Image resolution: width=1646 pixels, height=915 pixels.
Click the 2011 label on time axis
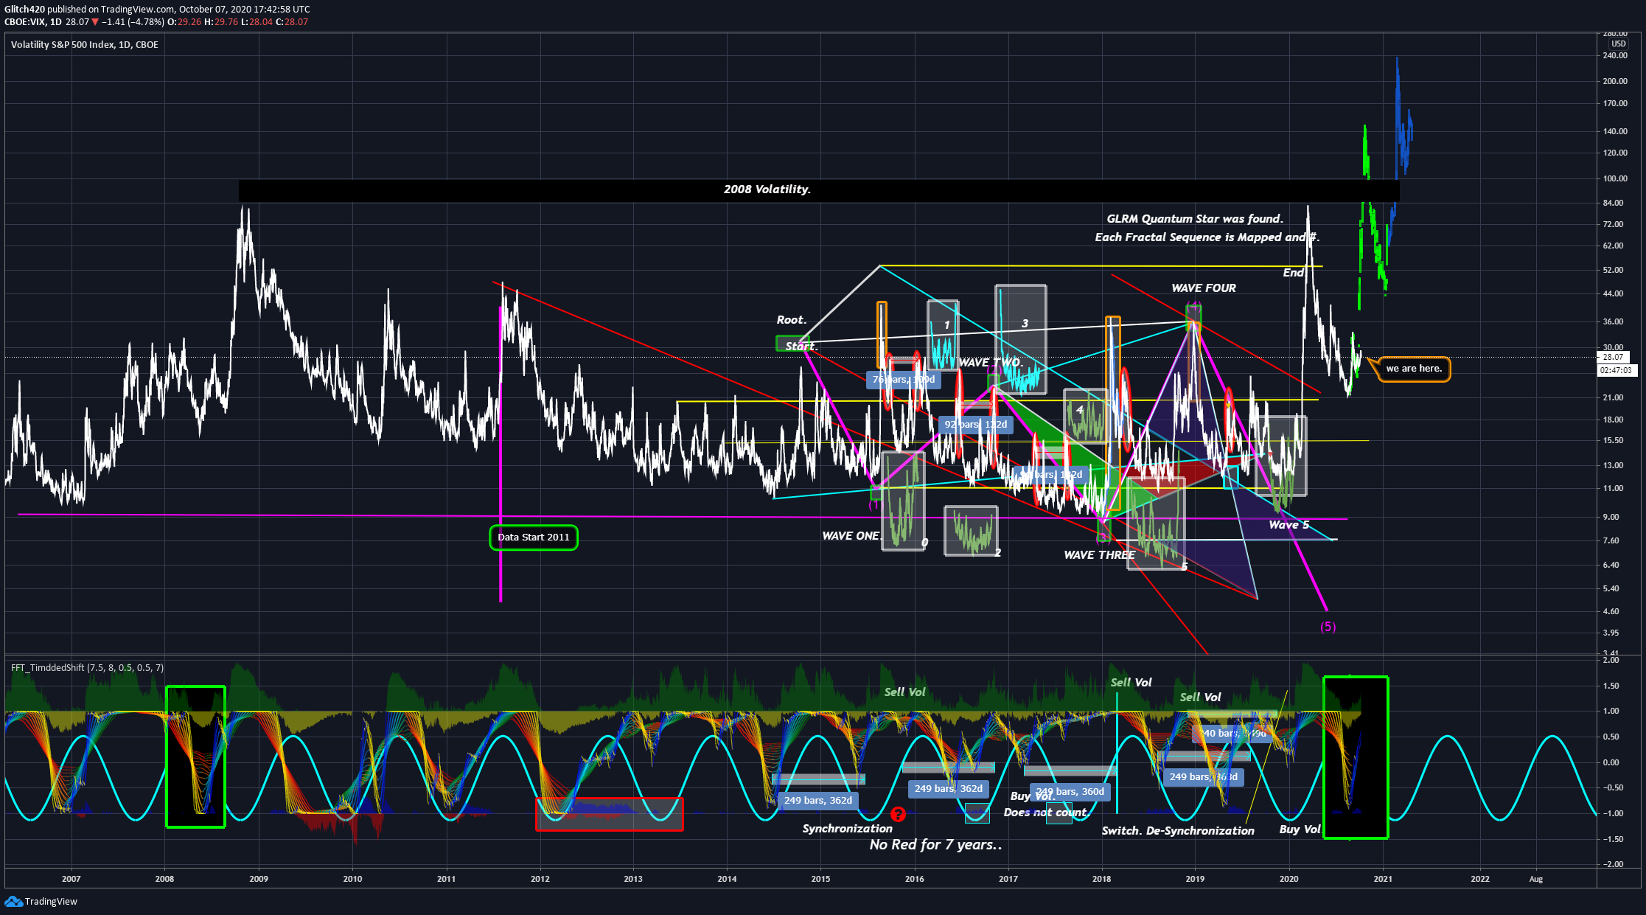coord(446,879)
